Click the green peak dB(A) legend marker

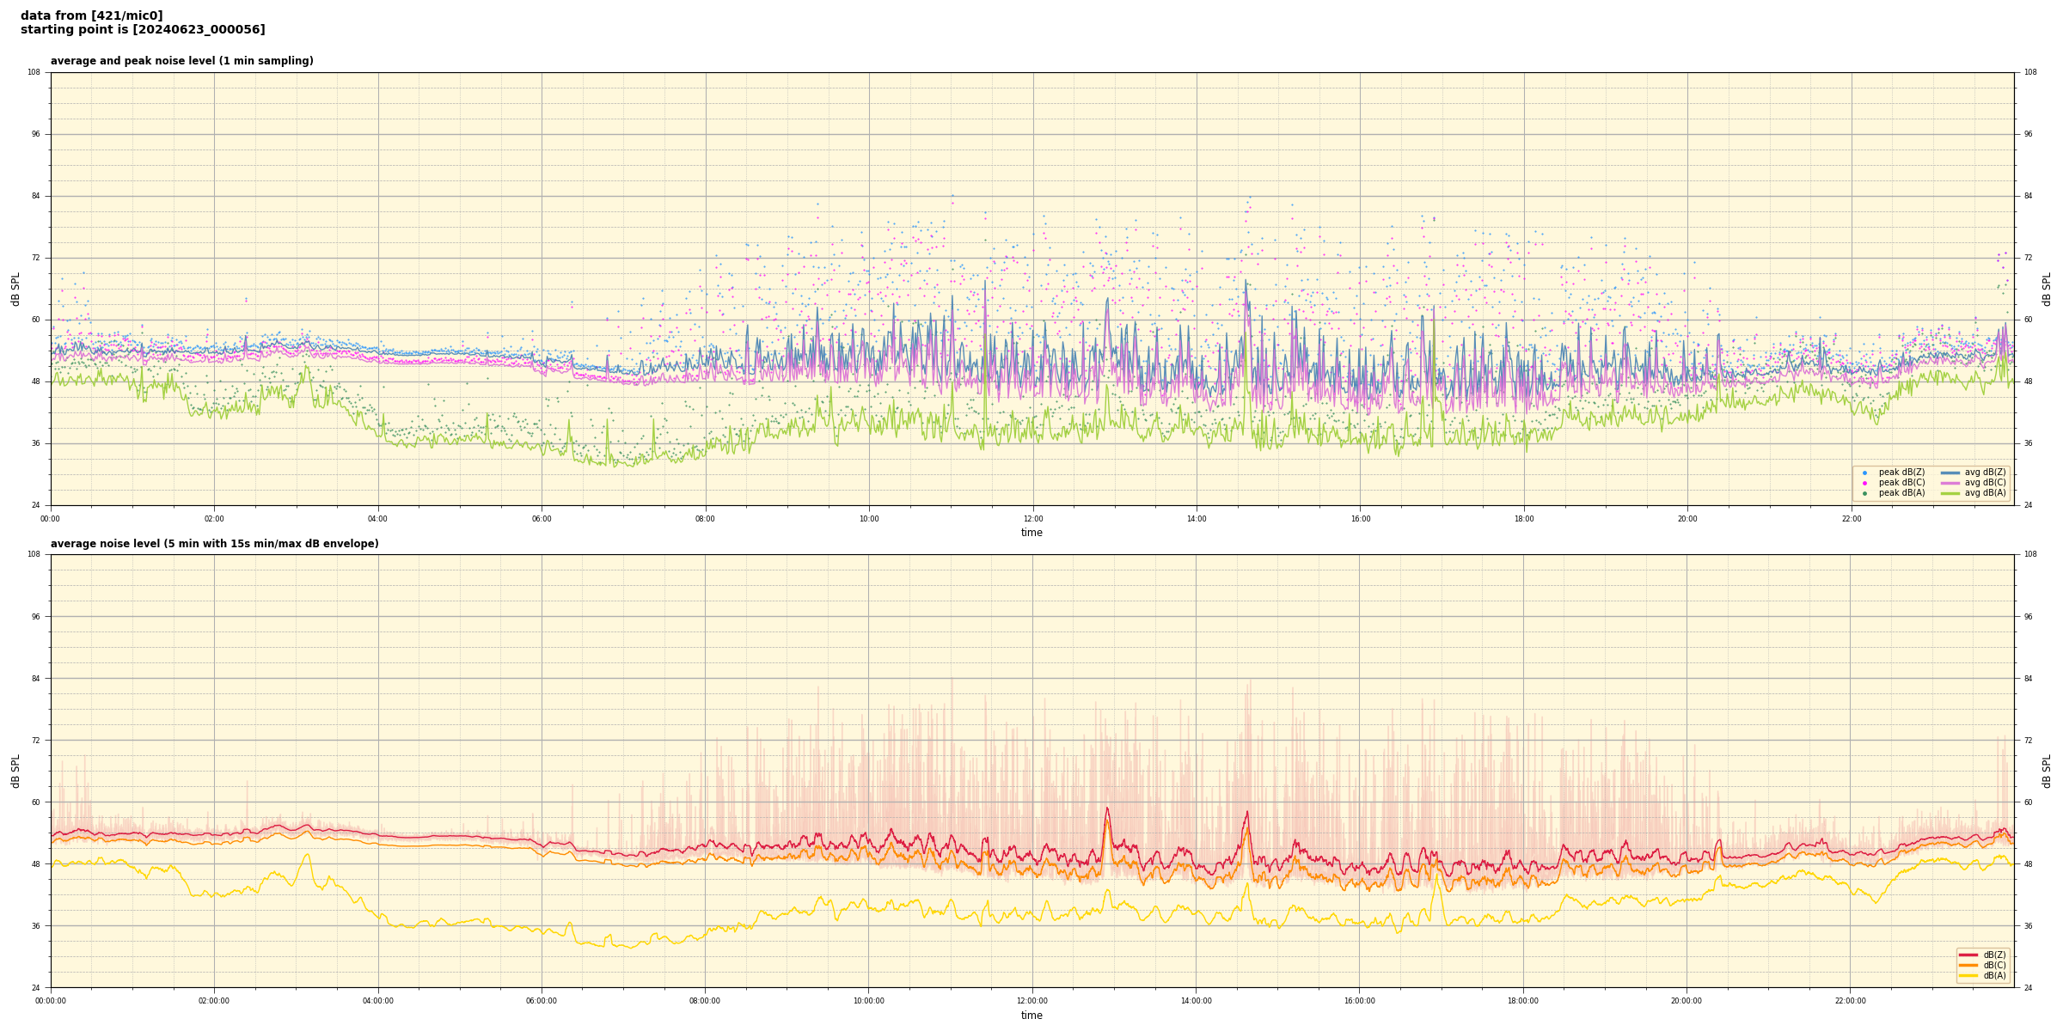coord(1864,493)
